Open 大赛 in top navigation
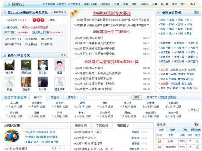This screenshot has height=151, width=202. [154, 4]
